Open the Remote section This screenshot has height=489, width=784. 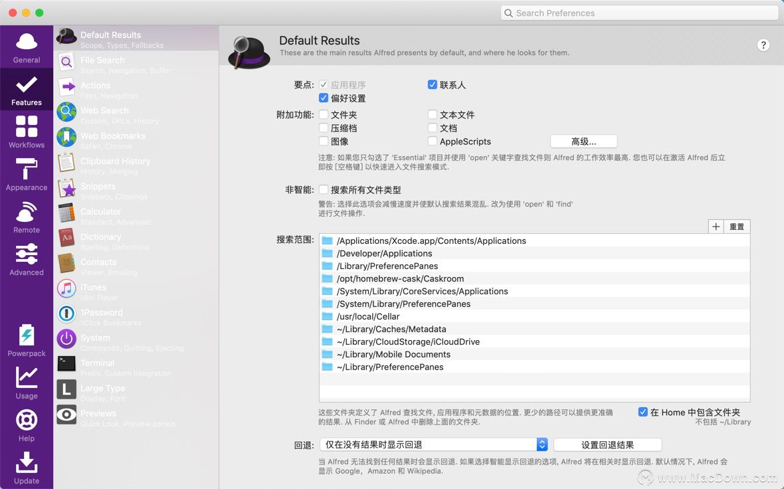click(x=27, y=217)
